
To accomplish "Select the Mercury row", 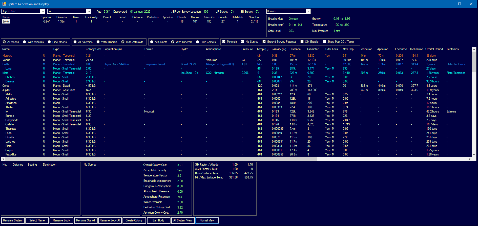I will click(237, 56).
